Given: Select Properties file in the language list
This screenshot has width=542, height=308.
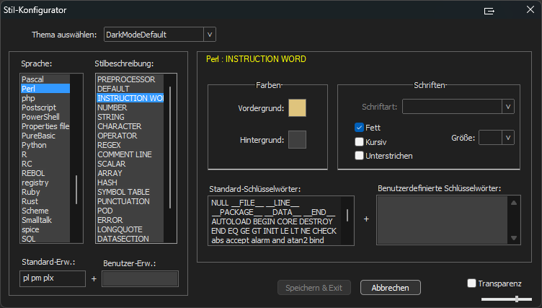Looking at the screenshot, I should (x=45, y=126).
